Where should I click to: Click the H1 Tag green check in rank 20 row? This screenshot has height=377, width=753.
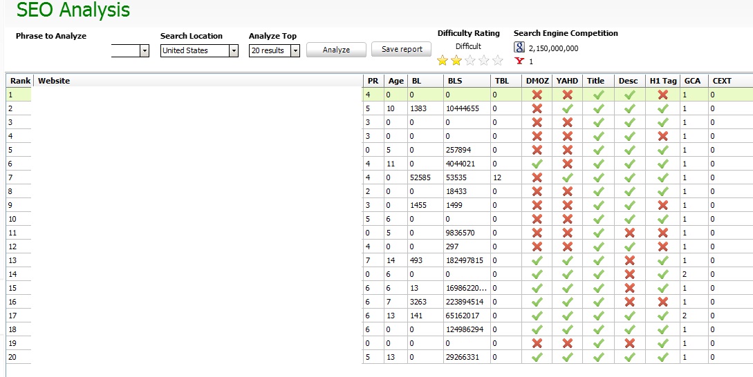(x=663, y=358)
